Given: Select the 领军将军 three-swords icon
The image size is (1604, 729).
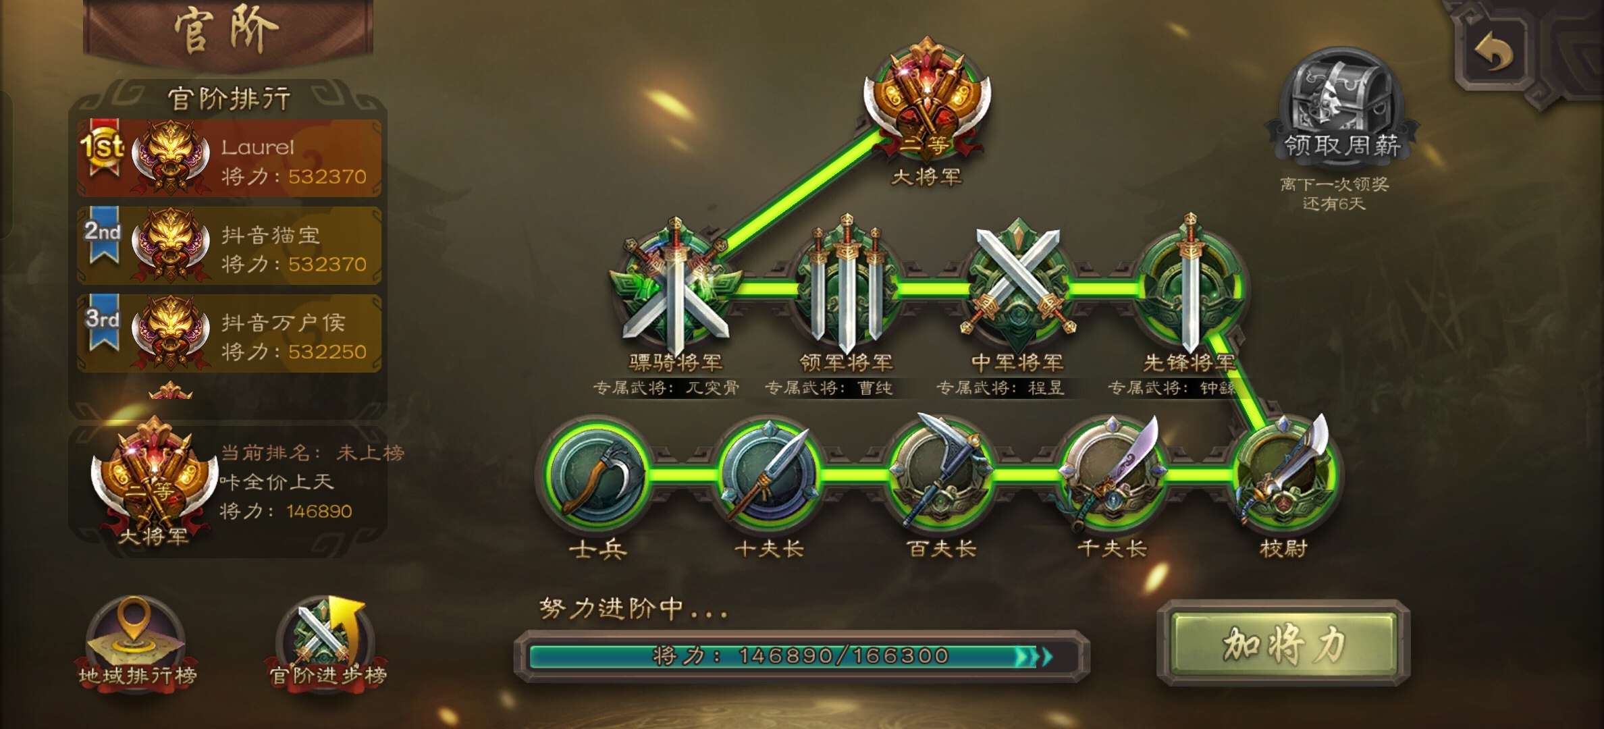Looking at the screenshot, I should point(847,287).
